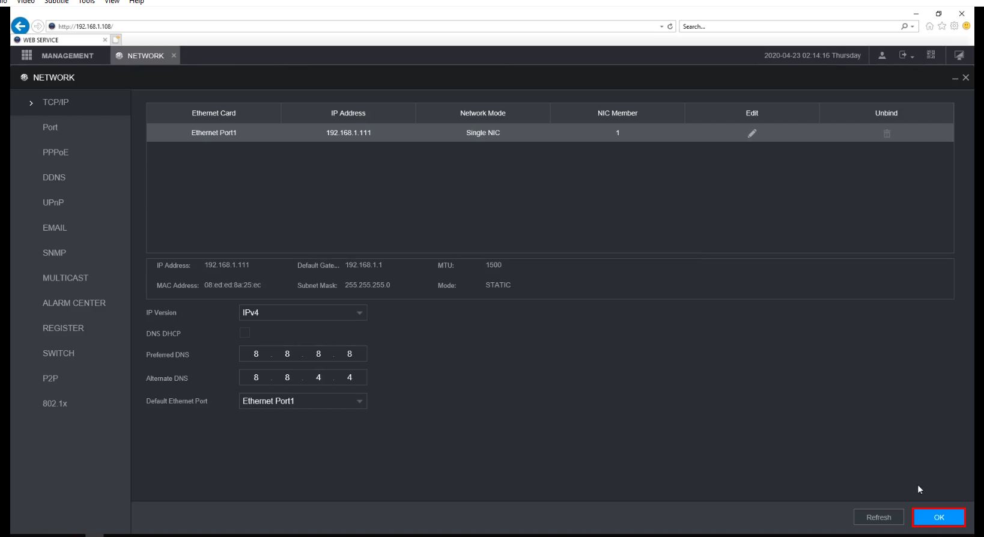
Task: Click the 192.168.1.111 IP Address table cell
Action: [x=348, y=133]
